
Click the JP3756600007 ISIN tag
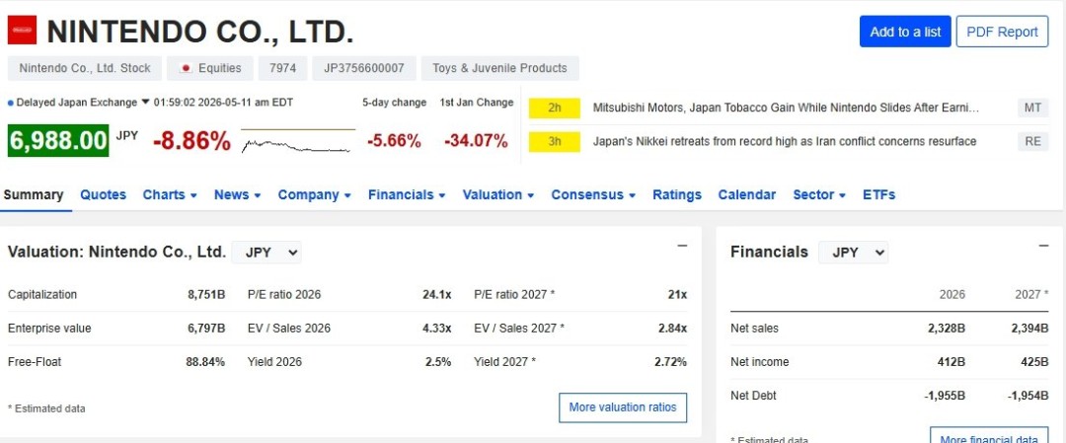point(363,68)
